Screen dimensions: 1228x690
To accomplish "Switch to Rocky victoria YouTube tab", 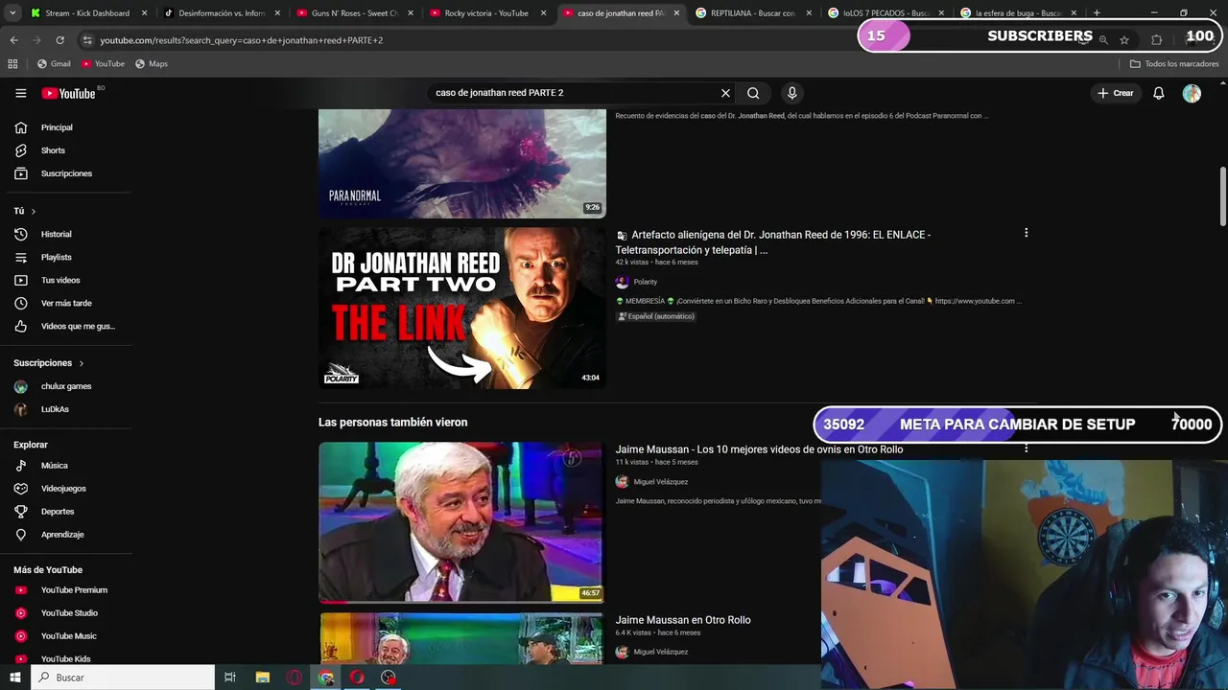I will (x=486, y=13).
